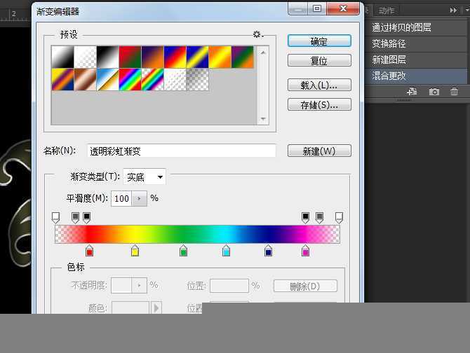This screenshot has height=353, width=470.
Task: Open the 平滑度 slider arrow
Action: point(140,199)
